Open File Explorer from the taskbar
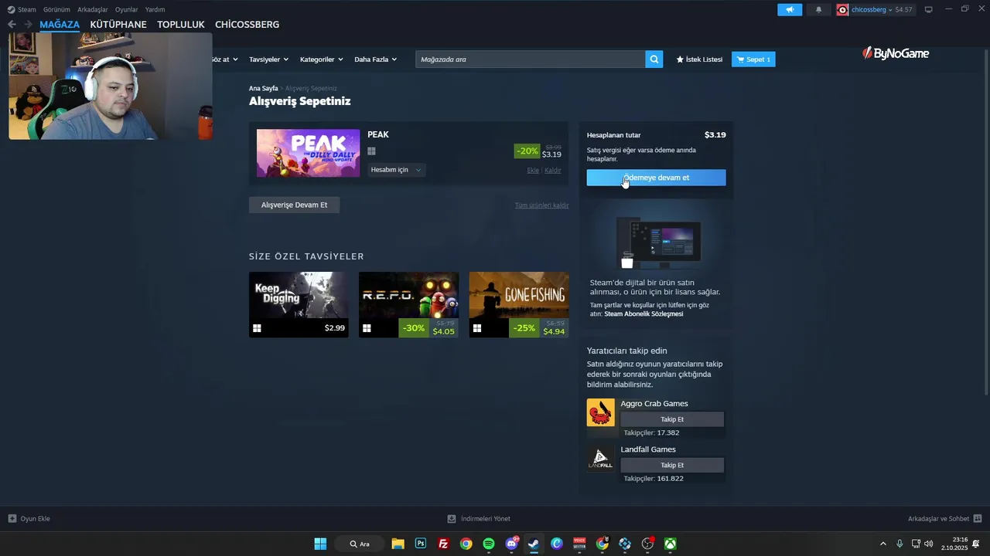 point(398,544)
